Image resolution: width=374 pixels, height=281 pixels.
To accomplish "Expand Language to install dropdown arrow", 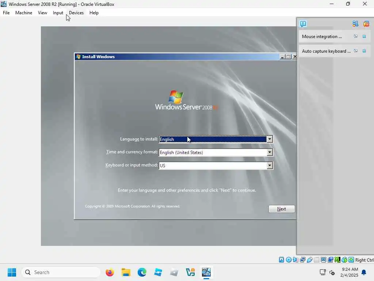I will (x=270, y=139).
